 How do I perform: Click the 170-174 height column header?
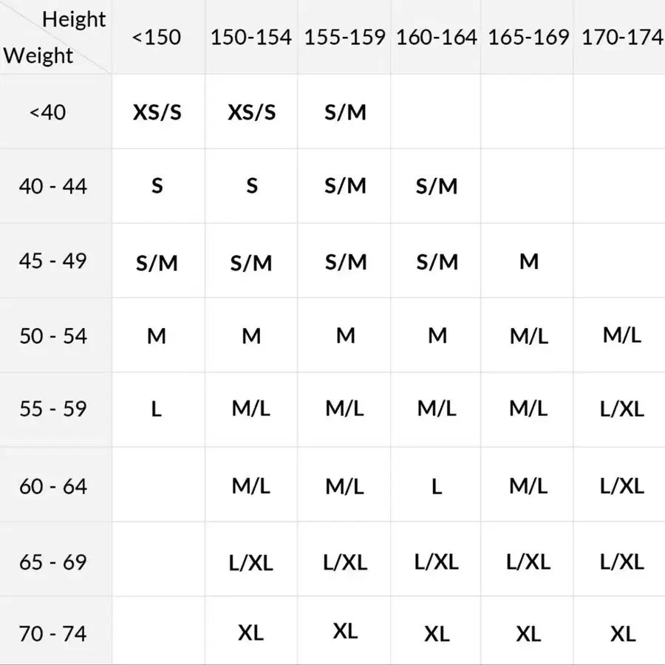621,38
